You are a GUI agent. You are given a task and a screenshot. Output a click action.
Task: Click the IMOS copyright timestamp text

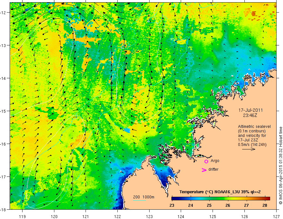(x=280, y=166)
